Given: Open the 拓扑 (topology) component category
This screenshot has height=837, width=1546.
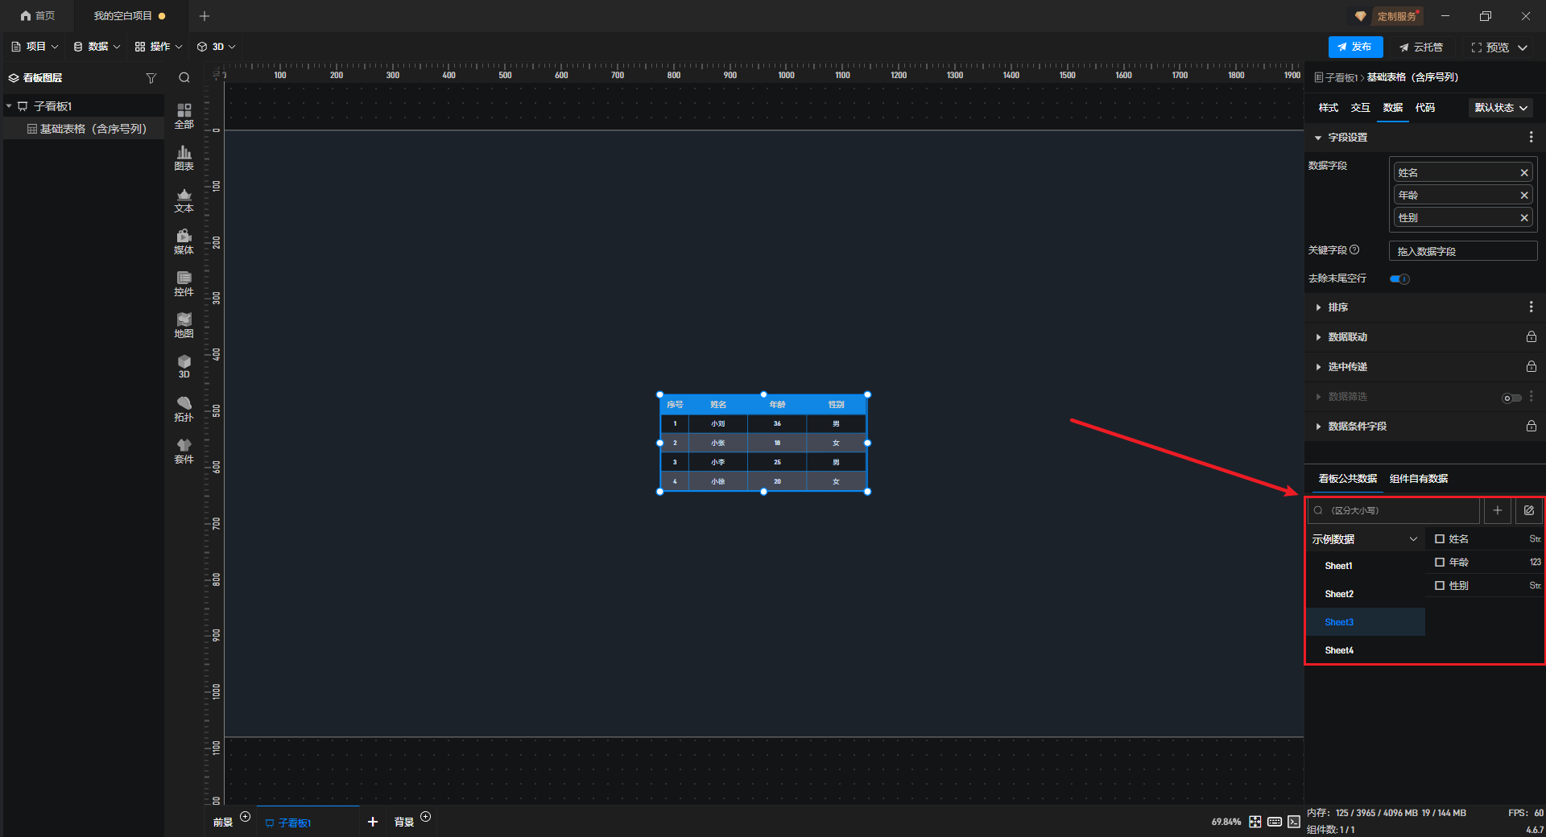Looking at the screenshot, I should click(x=184, y=409).
